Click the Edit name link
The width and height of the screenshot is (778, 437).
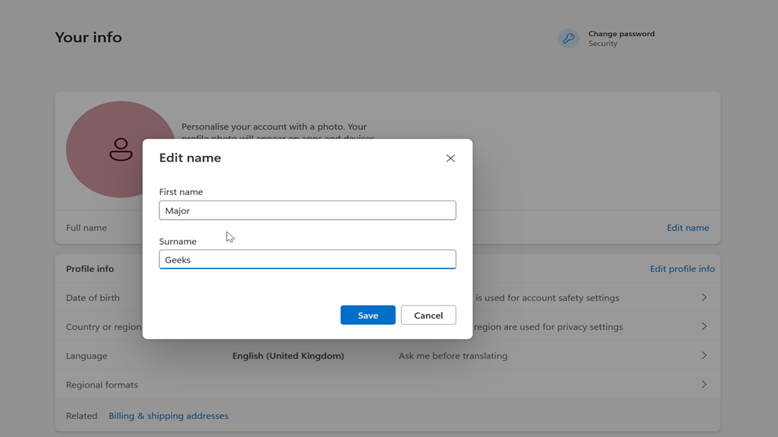tap(687, 228)
